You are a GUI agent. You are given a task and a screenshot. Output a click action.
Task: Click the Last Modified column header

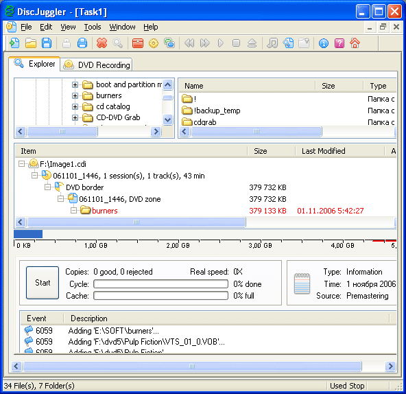339,151
